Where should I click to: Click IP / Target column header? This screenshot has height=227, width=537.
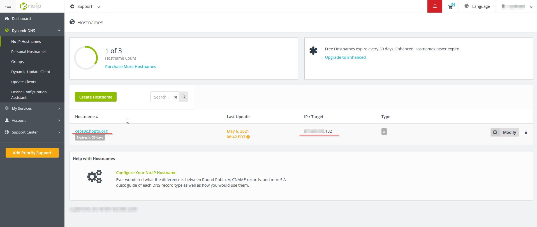coord(314,117)
